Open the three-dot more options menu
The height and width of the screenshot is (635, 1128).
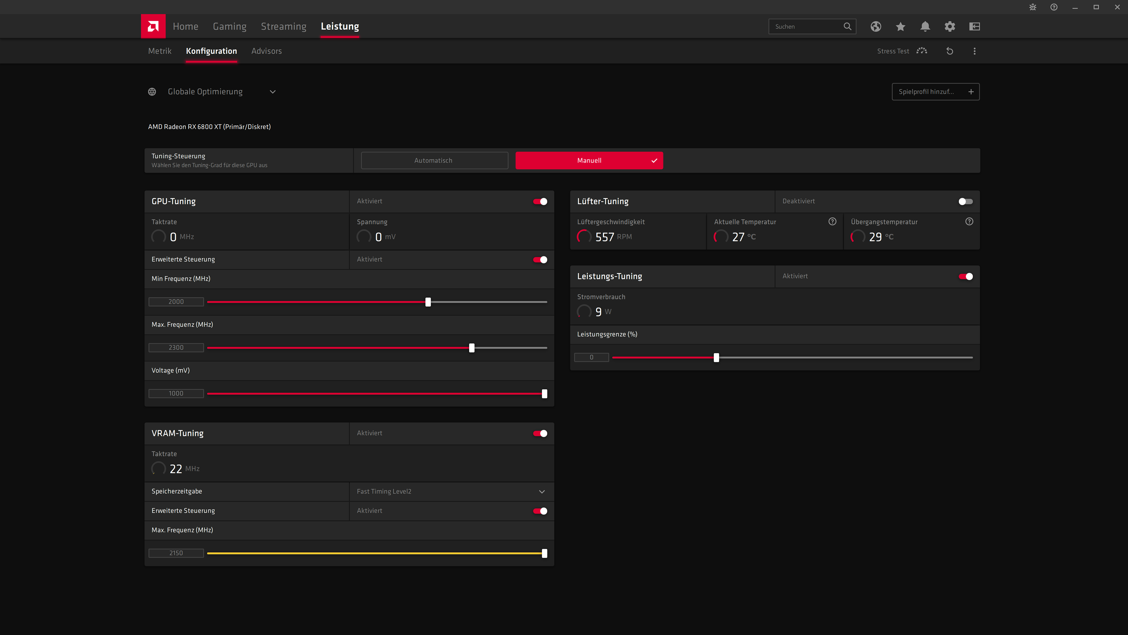974,51
